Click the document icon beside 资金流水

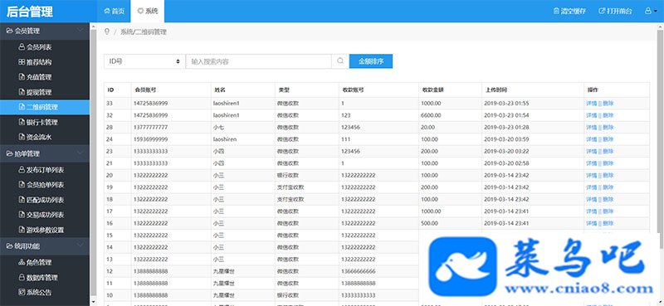[22, 137]
